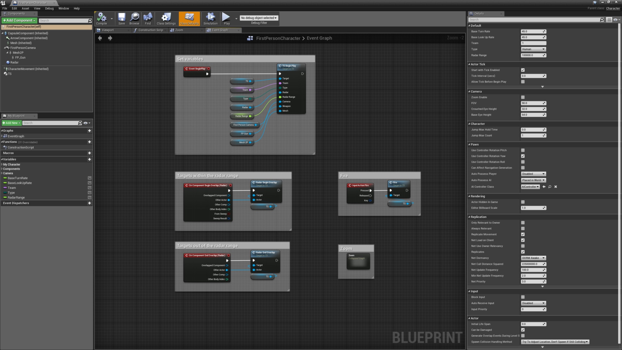Switch to the Viewport tab
This screenshot has height=350, width=622.
click(107, 30)
